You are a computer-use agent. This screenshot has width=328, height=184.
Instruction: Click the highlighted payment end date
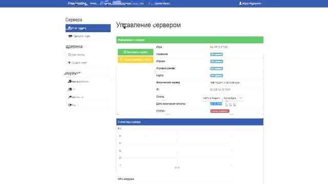click(x=216, y=104)
